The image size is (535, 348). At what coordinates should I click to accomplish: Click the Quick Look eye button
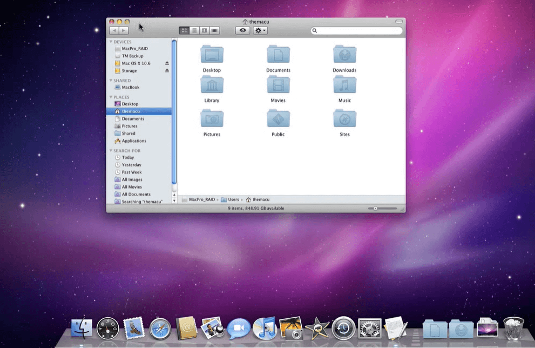click(x=242, y=31)
